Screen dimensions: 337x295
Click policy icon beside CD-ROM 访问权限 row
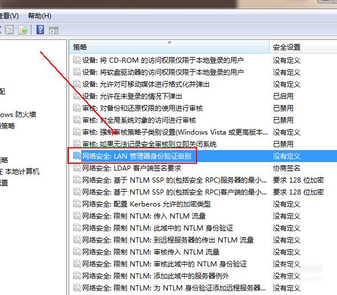pyautogui.click(x=77, y=60)
